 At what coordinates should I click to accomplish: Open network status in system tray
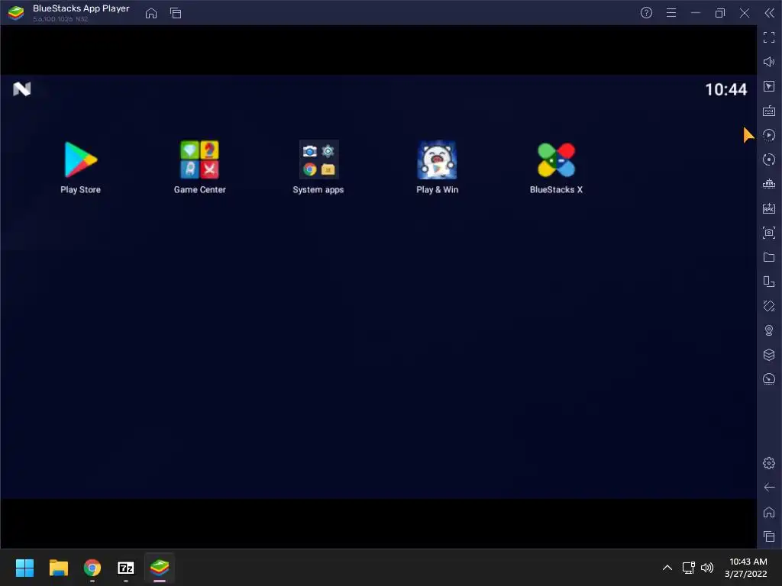689,568
